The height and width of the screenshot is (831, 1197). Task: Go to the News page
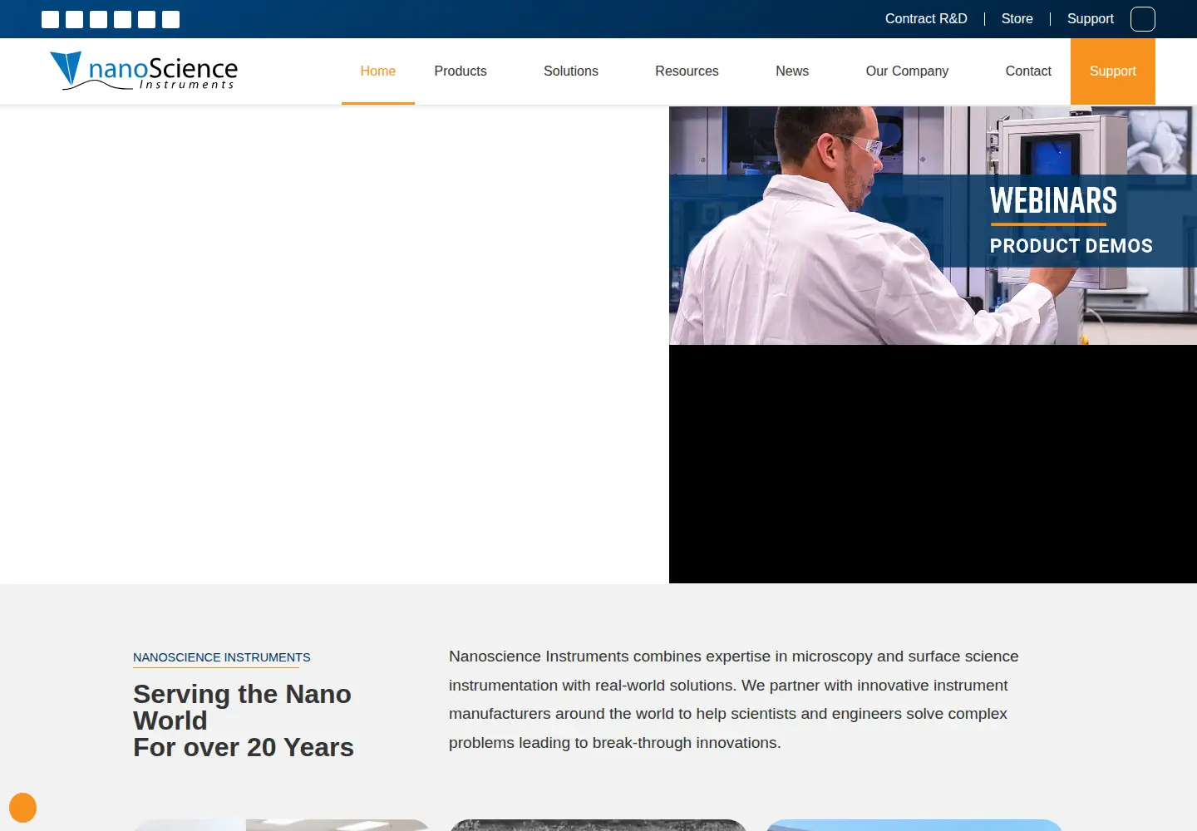792,71
